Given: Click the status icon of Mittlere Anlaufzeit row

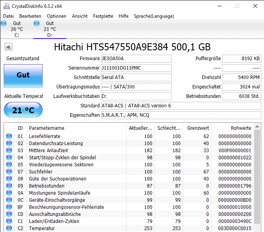Looking at the screenshot, I should click(x=9, y=150).
